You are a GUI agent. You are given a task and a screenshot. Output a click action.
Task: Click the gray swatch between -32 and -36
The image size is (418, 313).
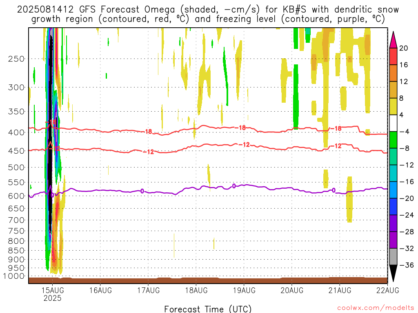tap(393, 257)
